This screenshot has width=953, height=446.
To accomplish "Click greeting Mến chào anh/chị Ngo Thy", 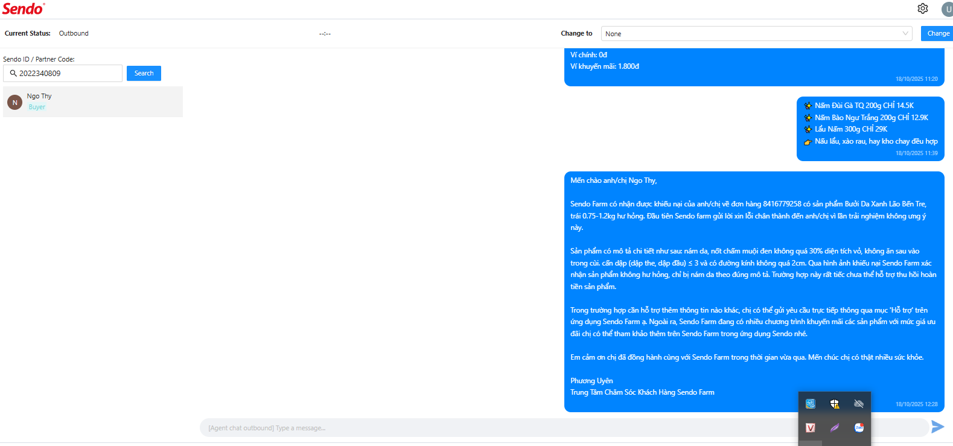I will 614,180.
